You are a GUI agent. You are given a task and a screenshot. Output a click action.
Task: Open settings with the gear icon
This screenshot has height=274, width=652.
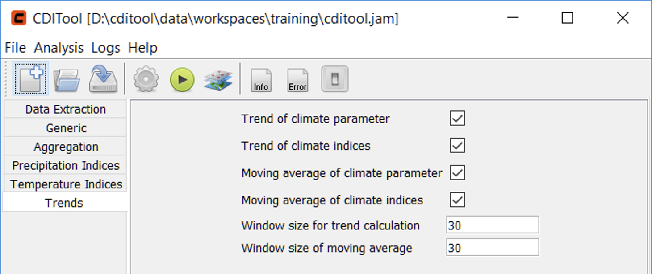pyautogui.click(x=146, y=80)
